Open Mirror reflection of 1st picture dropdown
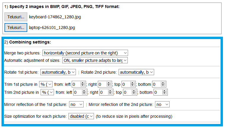 (76, 104)
